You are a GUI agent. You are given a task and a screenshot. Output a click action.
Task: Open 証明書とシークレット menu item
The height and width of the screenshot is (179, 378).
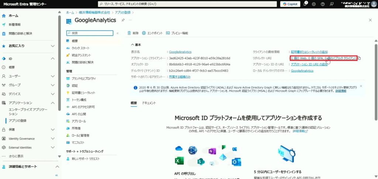pos(83,93)
